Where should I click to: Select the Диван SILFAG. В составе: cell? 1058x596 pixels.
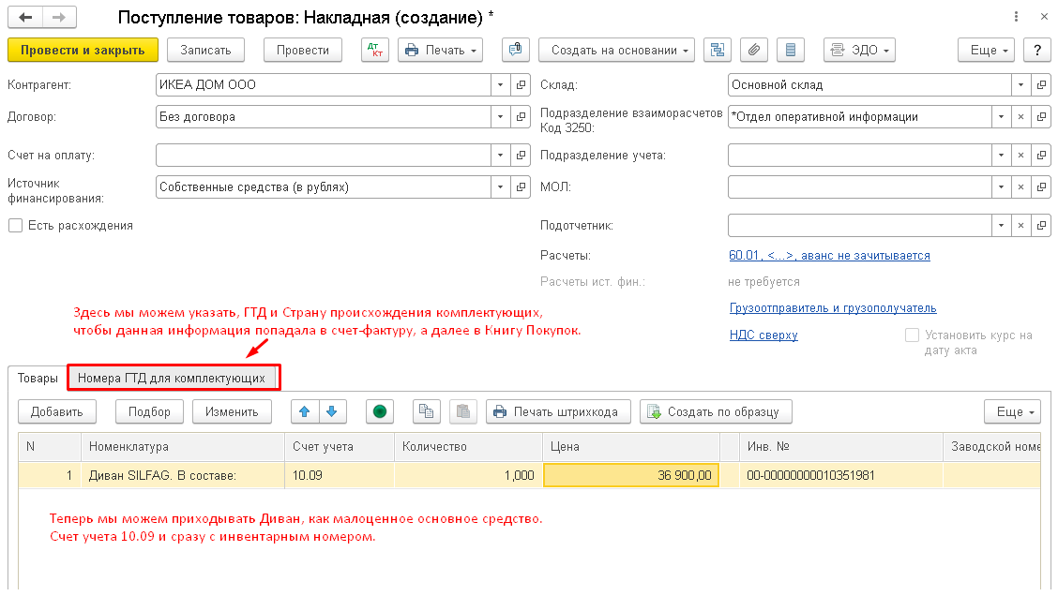click(182, 475)
